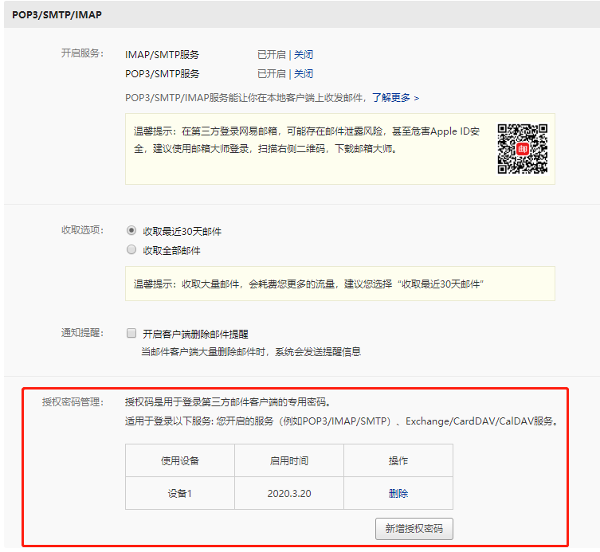Image resolution: width=600 pixels, height=552 pixels.
Task: Click the POP3/SMTP/IMAP section title
Action: tap(57, 14)
